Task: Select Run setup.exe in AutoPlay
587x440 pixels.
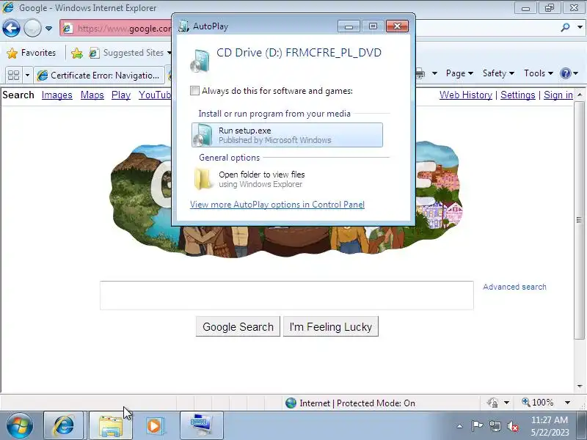Action: coord(287,135)
